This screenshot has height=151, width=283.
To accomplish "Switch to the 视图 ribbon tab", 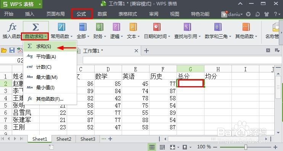I will point(175,14).
